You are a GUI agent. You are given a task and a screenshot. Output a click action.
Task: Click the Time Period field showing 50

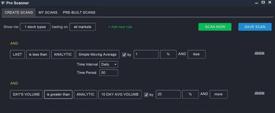[109, 72]
